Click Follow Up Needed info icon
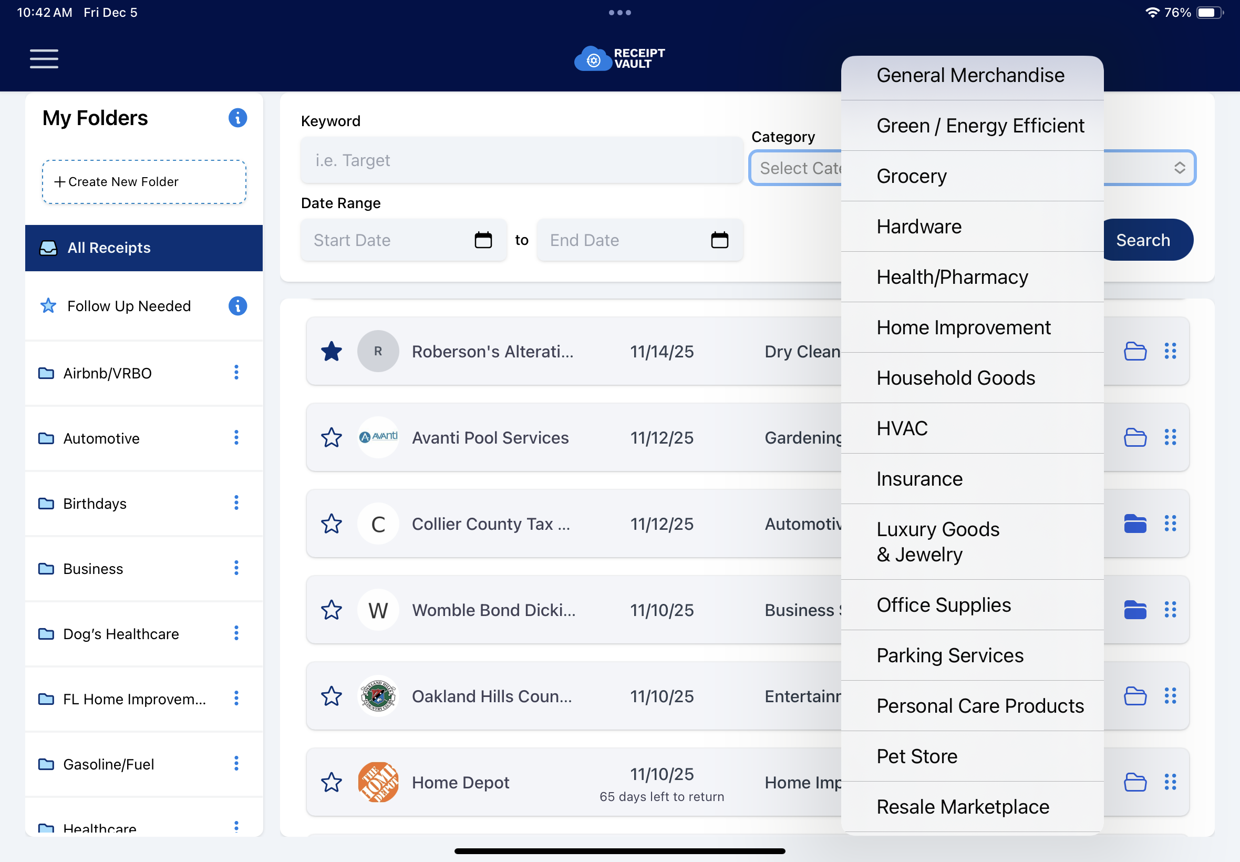 pos(237,306)
